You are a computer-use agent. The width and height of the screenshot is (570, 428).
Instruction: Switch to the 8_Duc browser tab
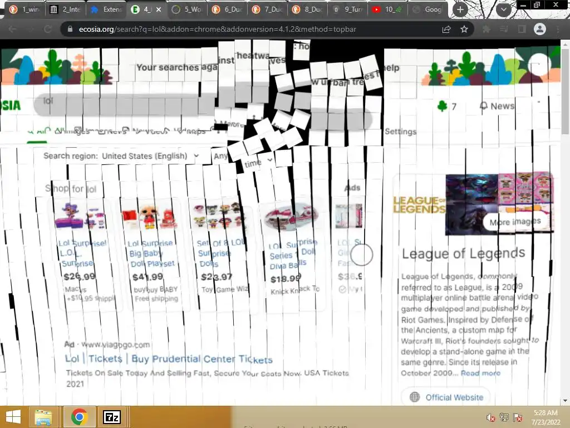[x=307, y=9]
